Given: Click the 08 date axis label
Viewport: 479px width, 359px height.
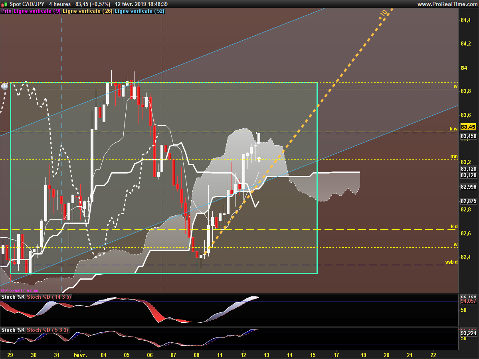Looking at the screenshot, I should point(197,355).
